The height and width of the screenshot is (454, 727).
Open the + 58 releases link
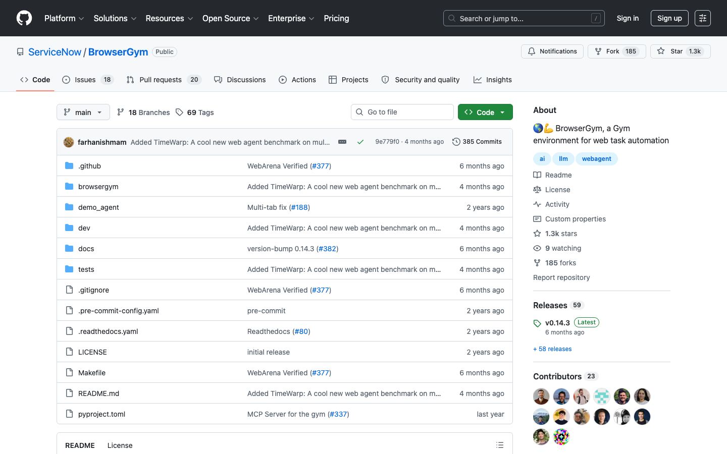coord(552,349)
